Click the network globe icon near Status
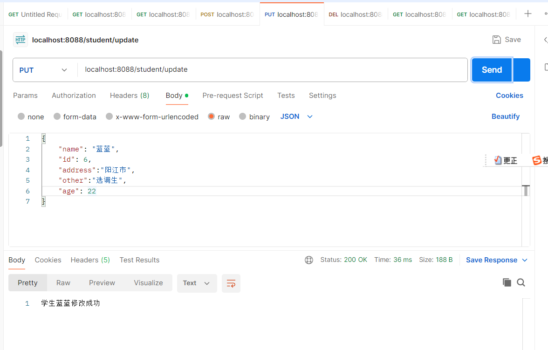Image resolution: width=548 pixels, height=350 pixels. pyautogui.click(x=309, y=260)
